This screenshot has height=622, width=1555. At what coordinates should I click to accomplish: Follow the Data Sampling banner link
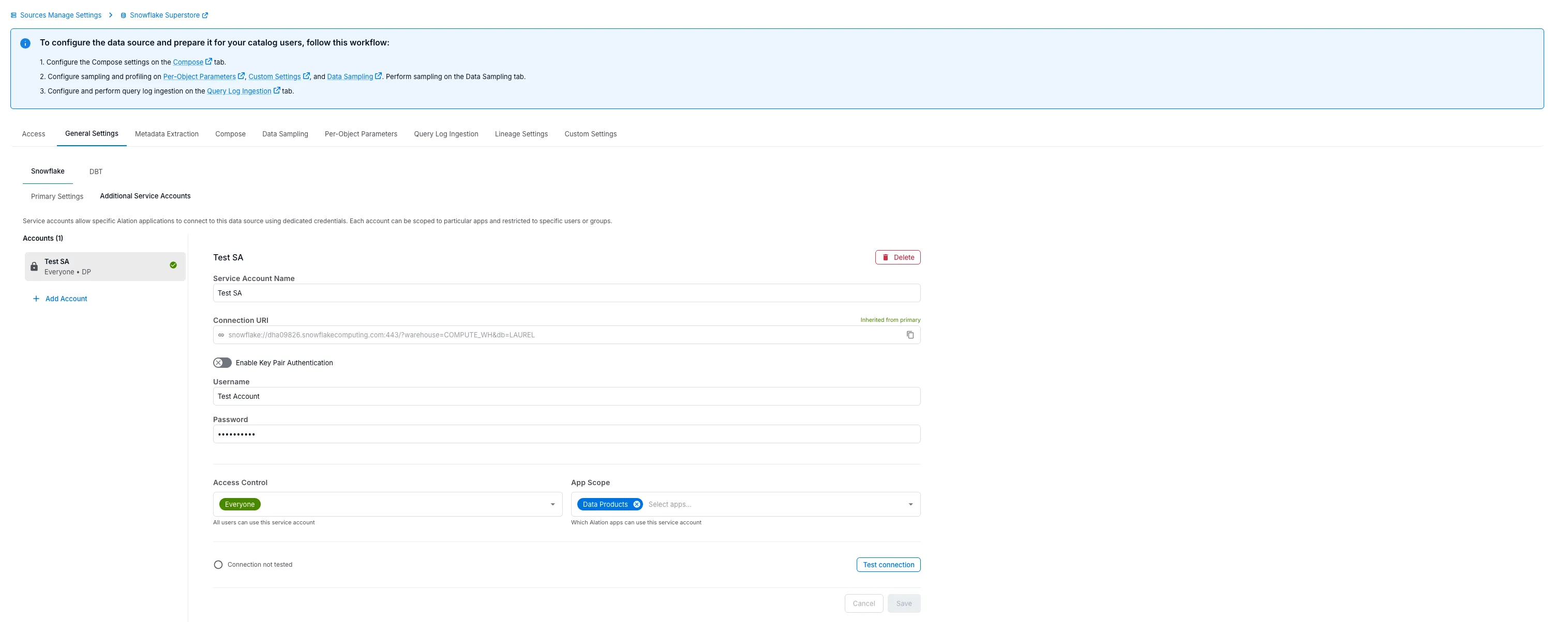click(x=350, y=76)
